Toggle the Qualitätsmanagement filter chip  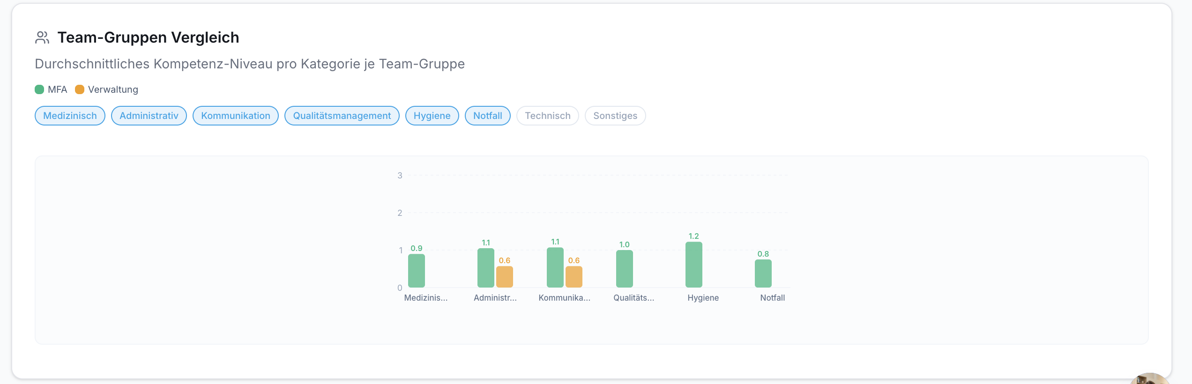point(342,116)
